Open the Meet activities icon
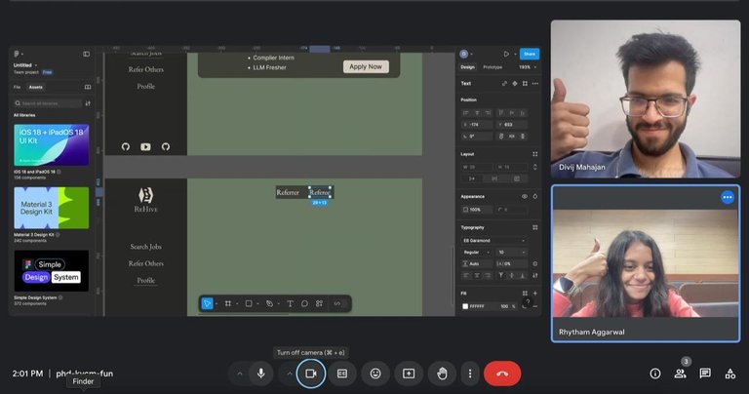749x394 pixels. coord(729,374)
